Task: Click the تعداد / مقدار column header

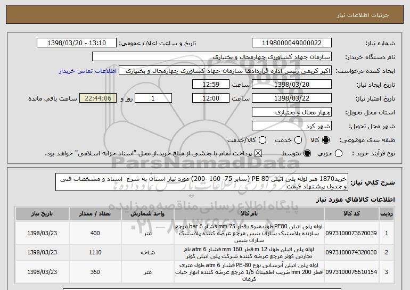Action: 95,214
